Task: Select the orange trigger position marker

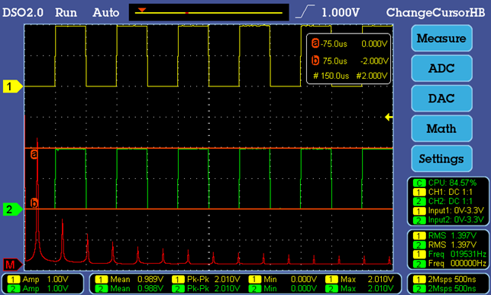Action: click(142, 10)
